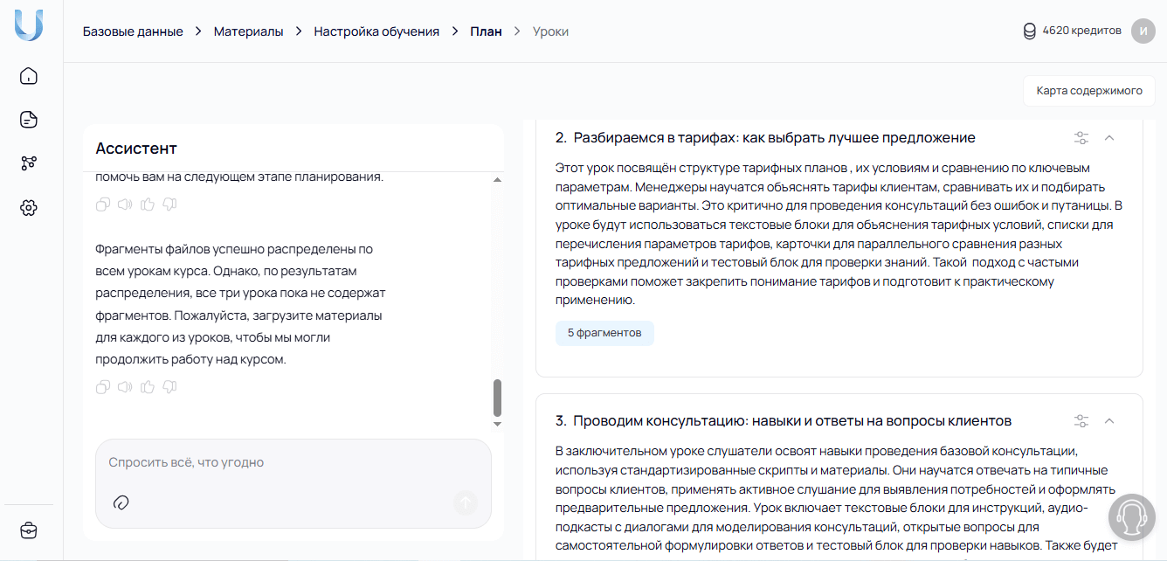Click the briefcase icon at the sidebar bottom
The height and width of the screenshot is (561, 1167).
pyautogui.click(x=29, y=530)
